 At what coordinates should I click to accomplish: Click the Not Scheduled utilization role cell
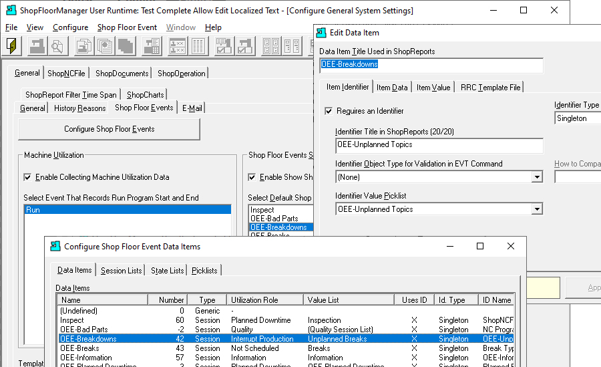click(255, 348)
